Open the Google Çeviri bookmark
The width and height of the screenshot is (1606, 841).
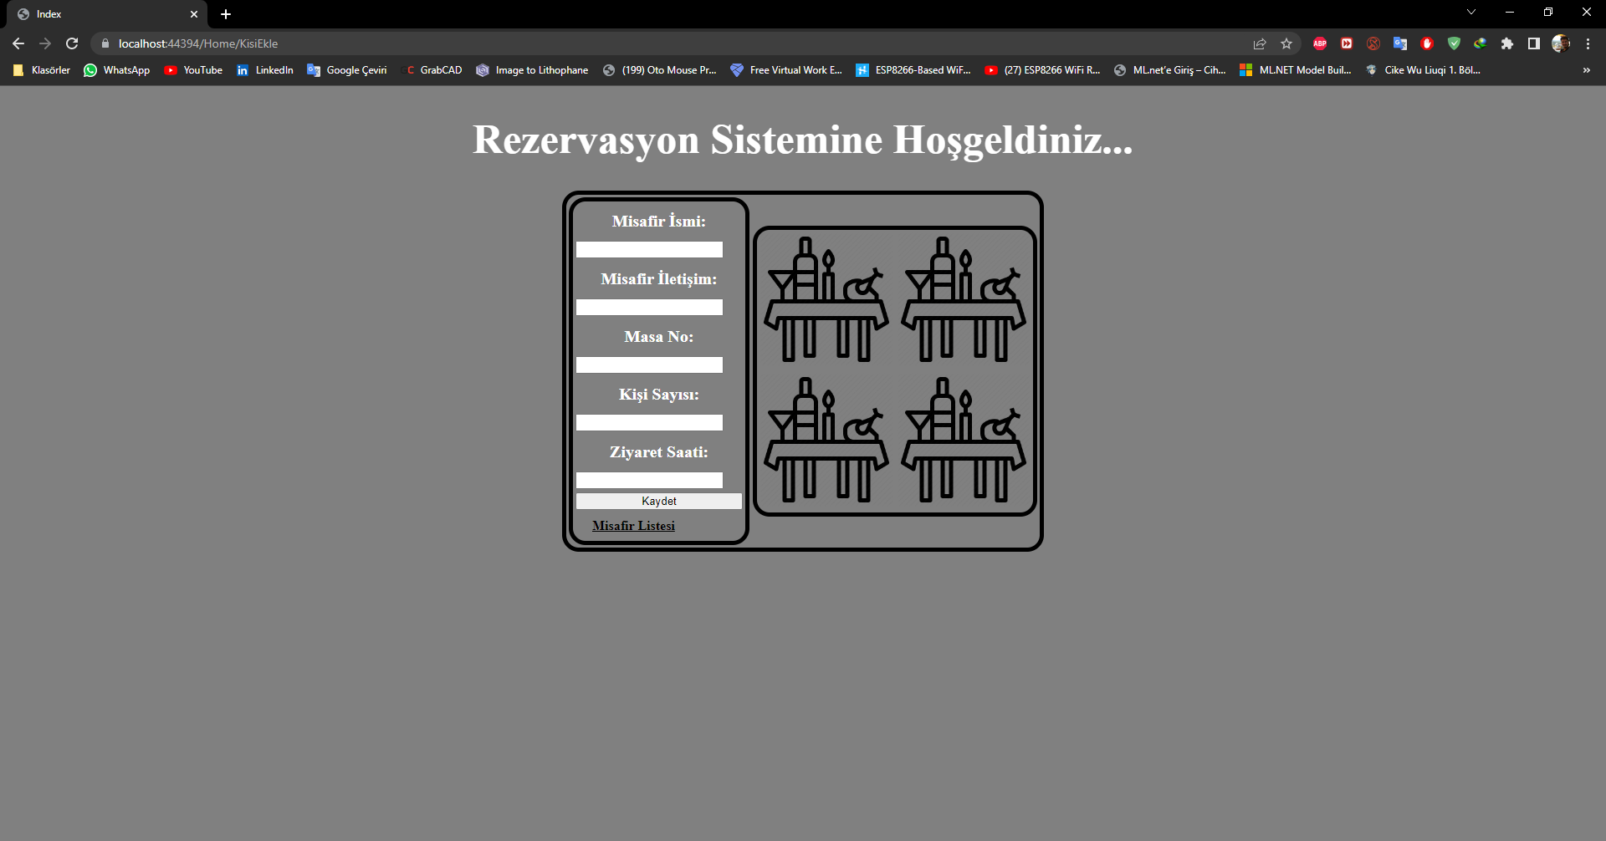coord(346,70)
